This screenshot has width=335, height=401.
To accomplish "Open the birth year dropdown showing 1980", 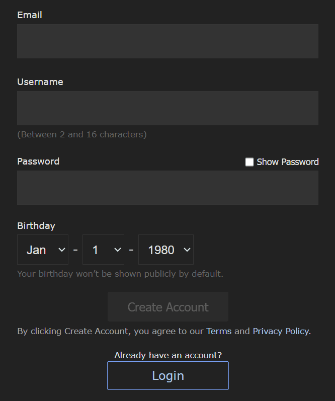I will pos(166,250).
